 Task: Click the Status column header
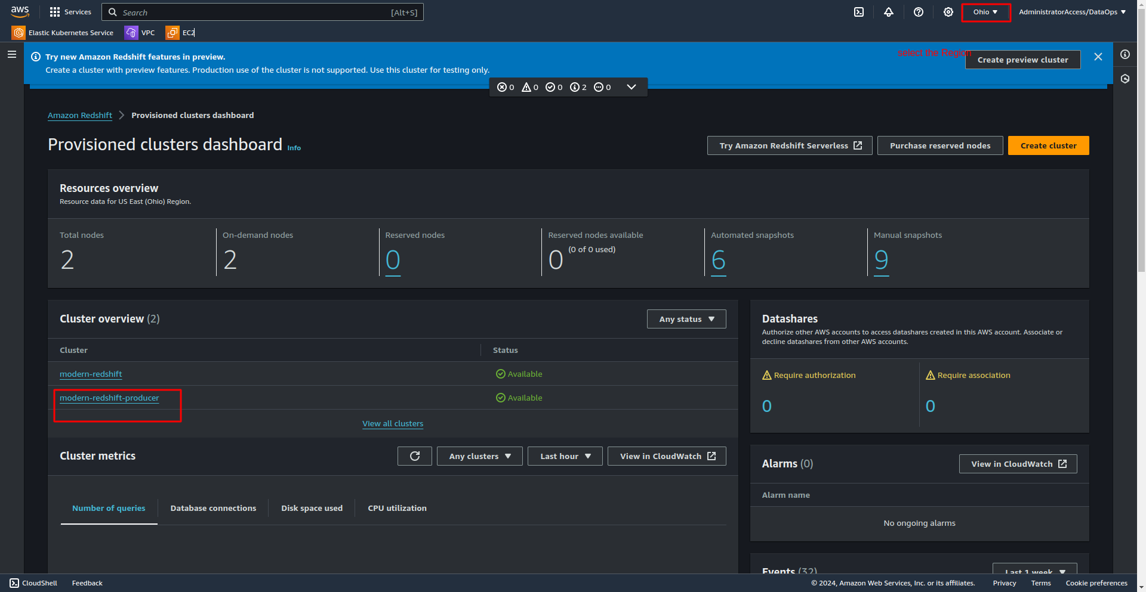506,350
